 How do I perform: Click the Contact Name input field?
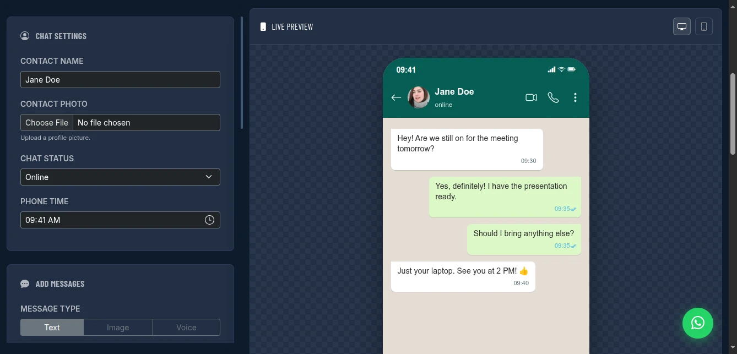(x=120, y=79)
